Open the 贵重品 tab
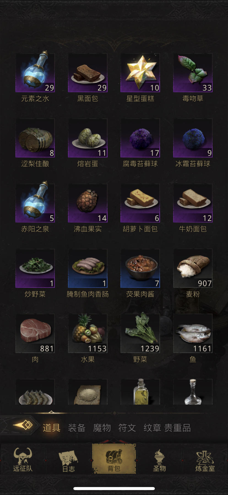 point(178,428)
